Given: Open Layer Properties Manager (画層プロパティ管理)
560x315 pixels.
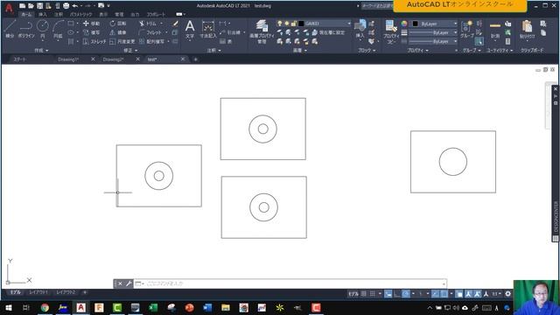Looking at the screenshot, I should pyautogui.click(x=262, y=31).
